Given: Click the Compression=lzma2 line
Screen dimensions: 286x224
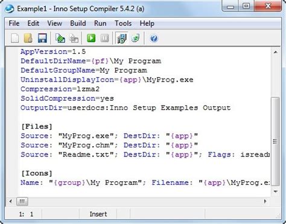Looking at the screenshot, I should [60, 89].
